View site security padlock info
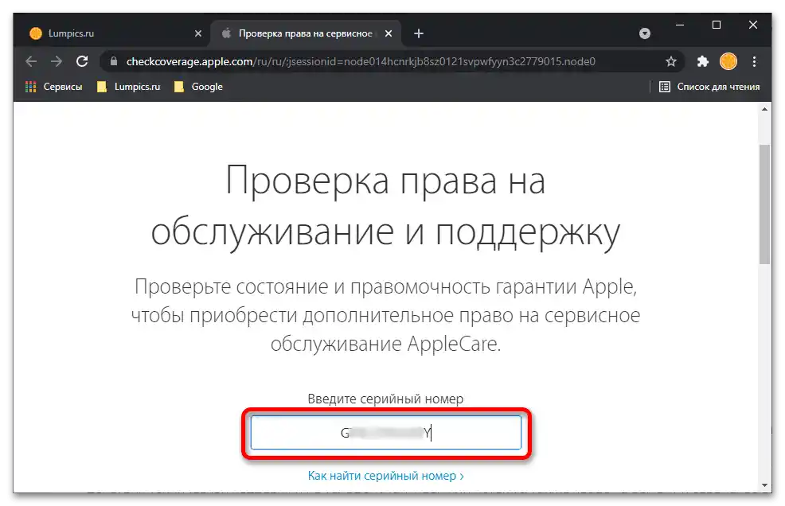The image size is (785, 506). coord(114,61)
